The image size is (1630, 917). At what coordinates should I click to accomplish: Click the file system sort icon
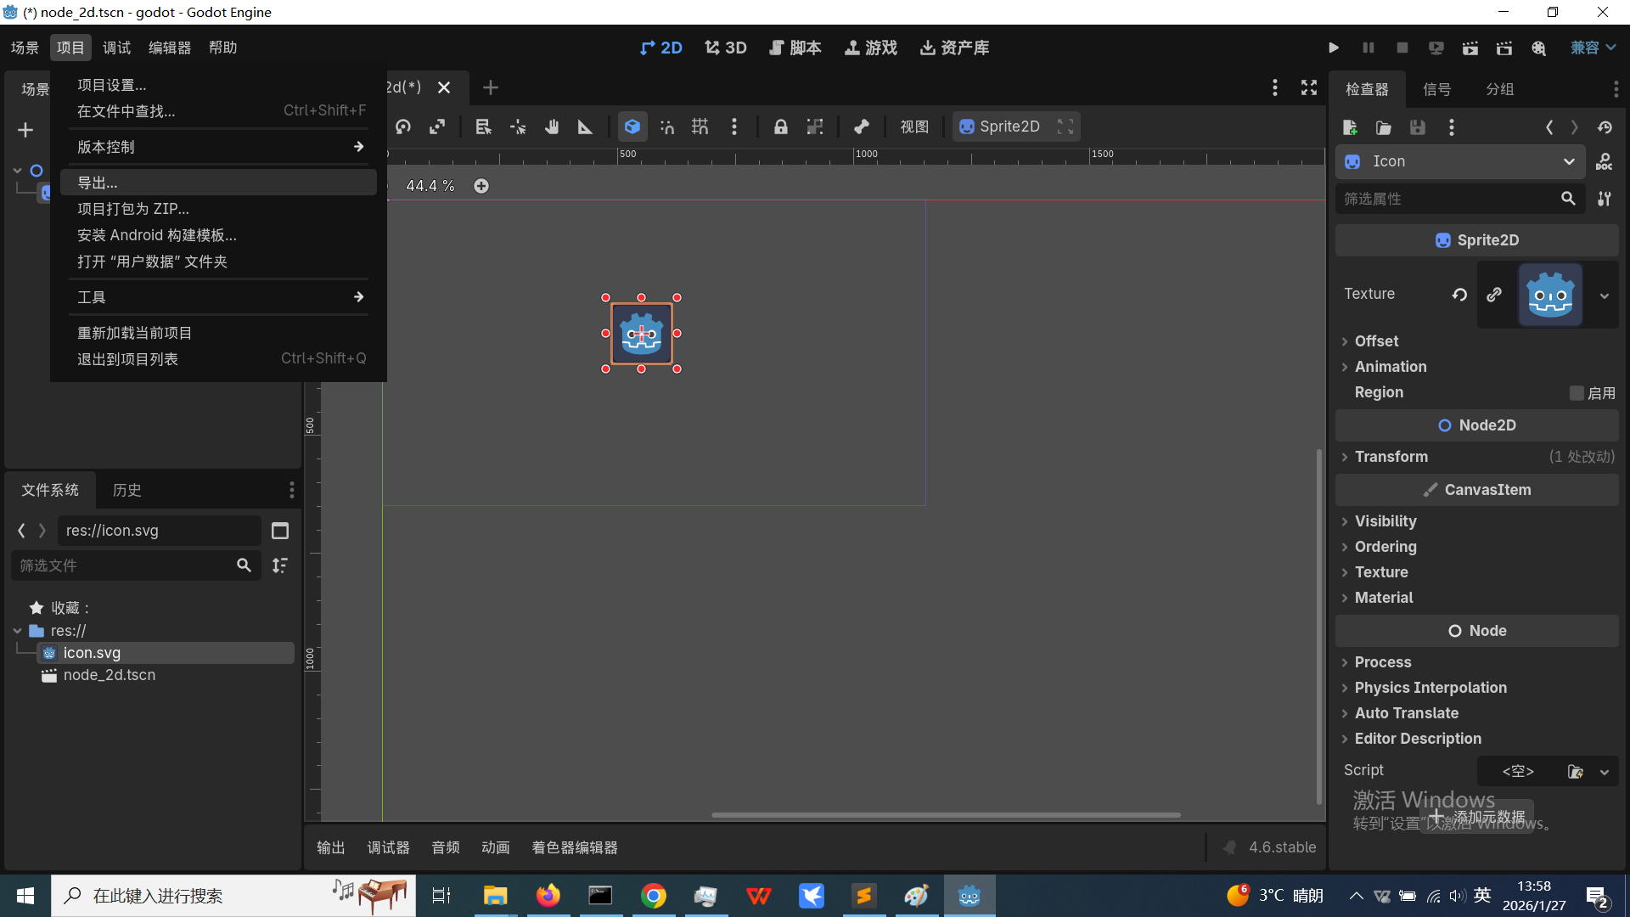click(280, 565)
